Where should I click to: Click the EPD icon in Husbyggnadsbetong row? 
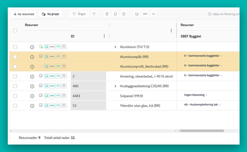pos(52,86)
